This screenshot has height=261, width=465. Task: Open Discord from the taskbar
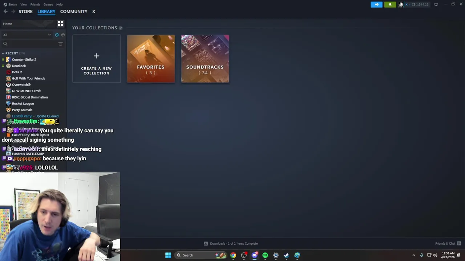[254, 255]
